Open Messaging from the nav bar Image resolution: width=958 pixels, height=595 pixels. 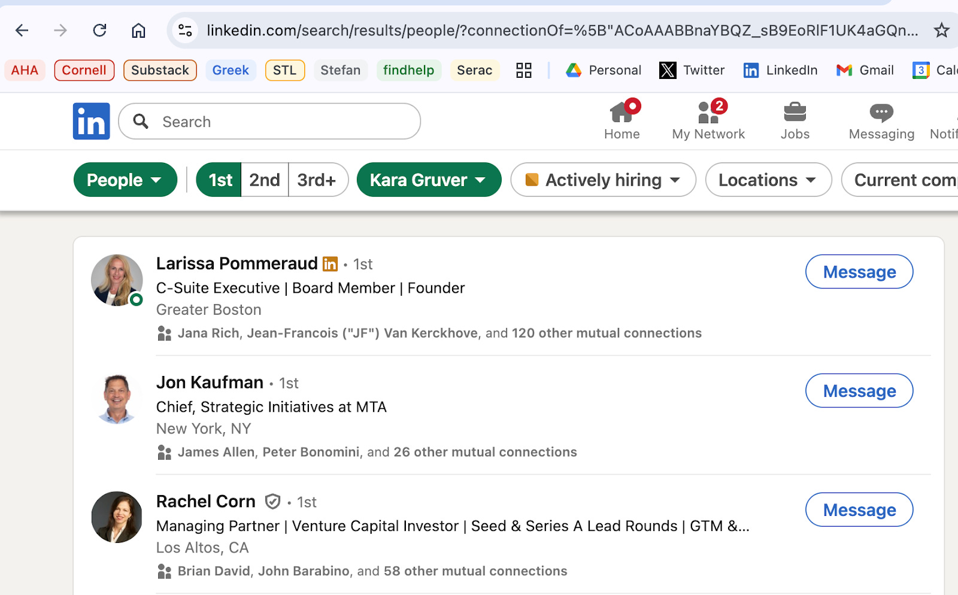[x=881, y=120]
